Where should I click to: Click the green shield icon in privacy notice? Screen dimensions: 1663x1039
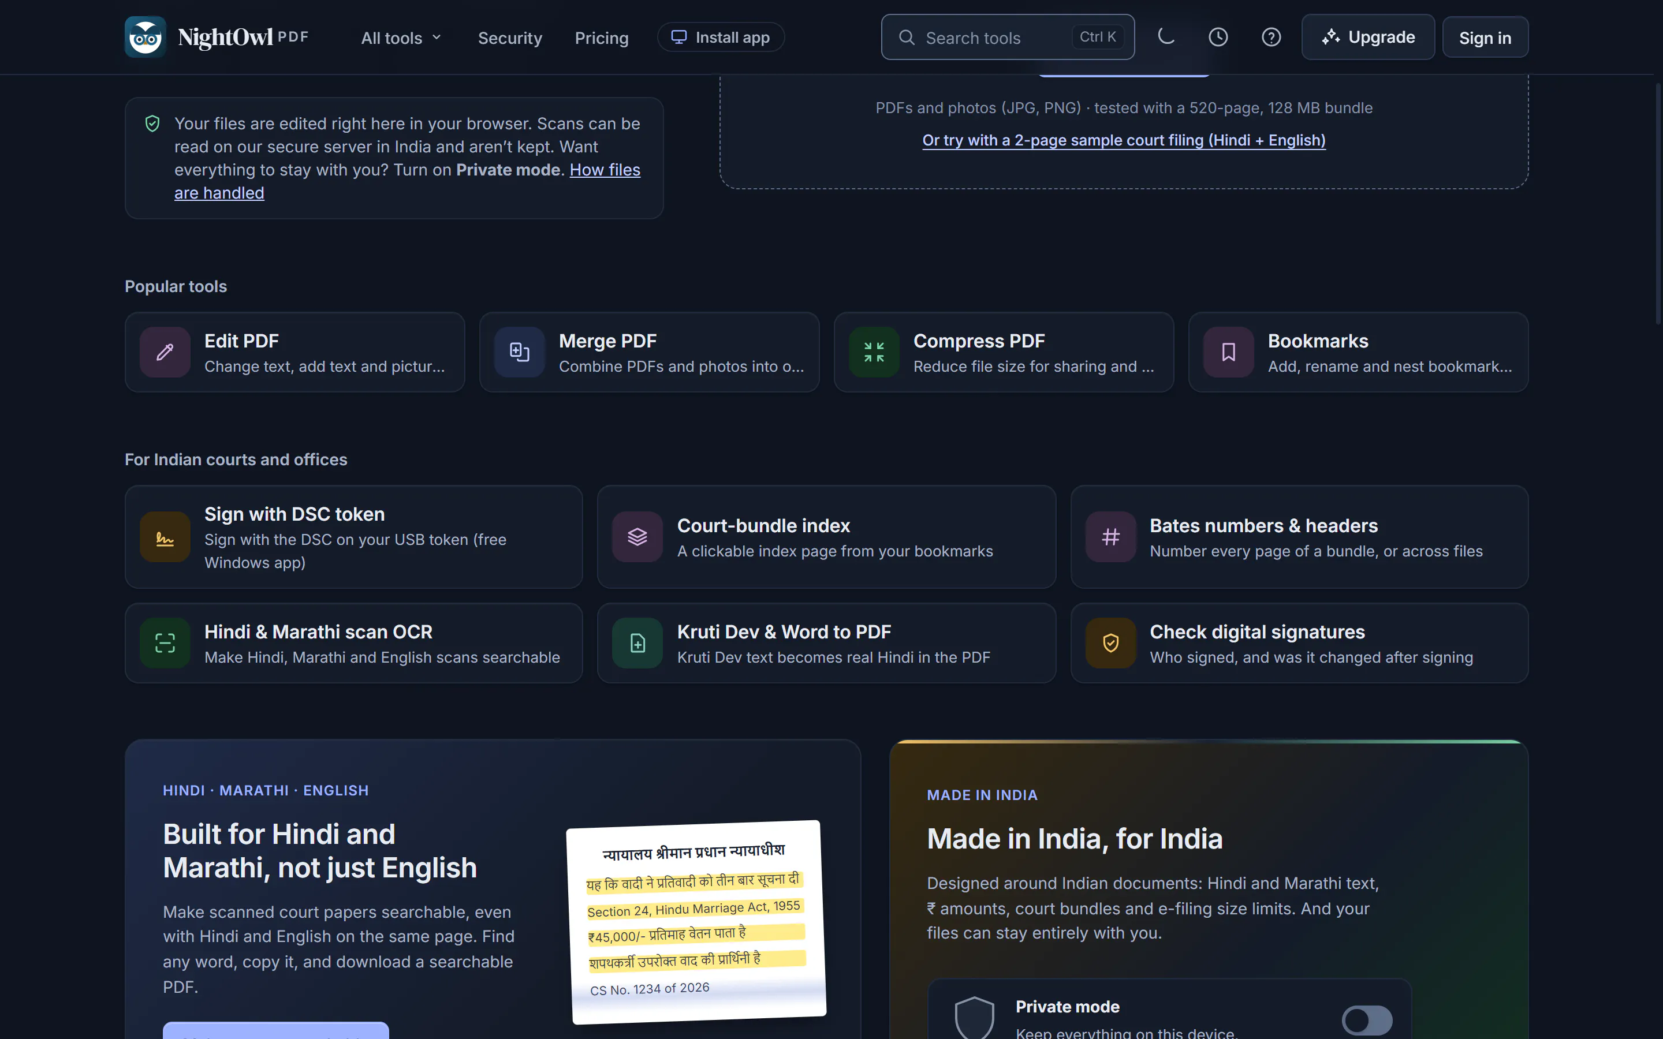tap(152, 124)
